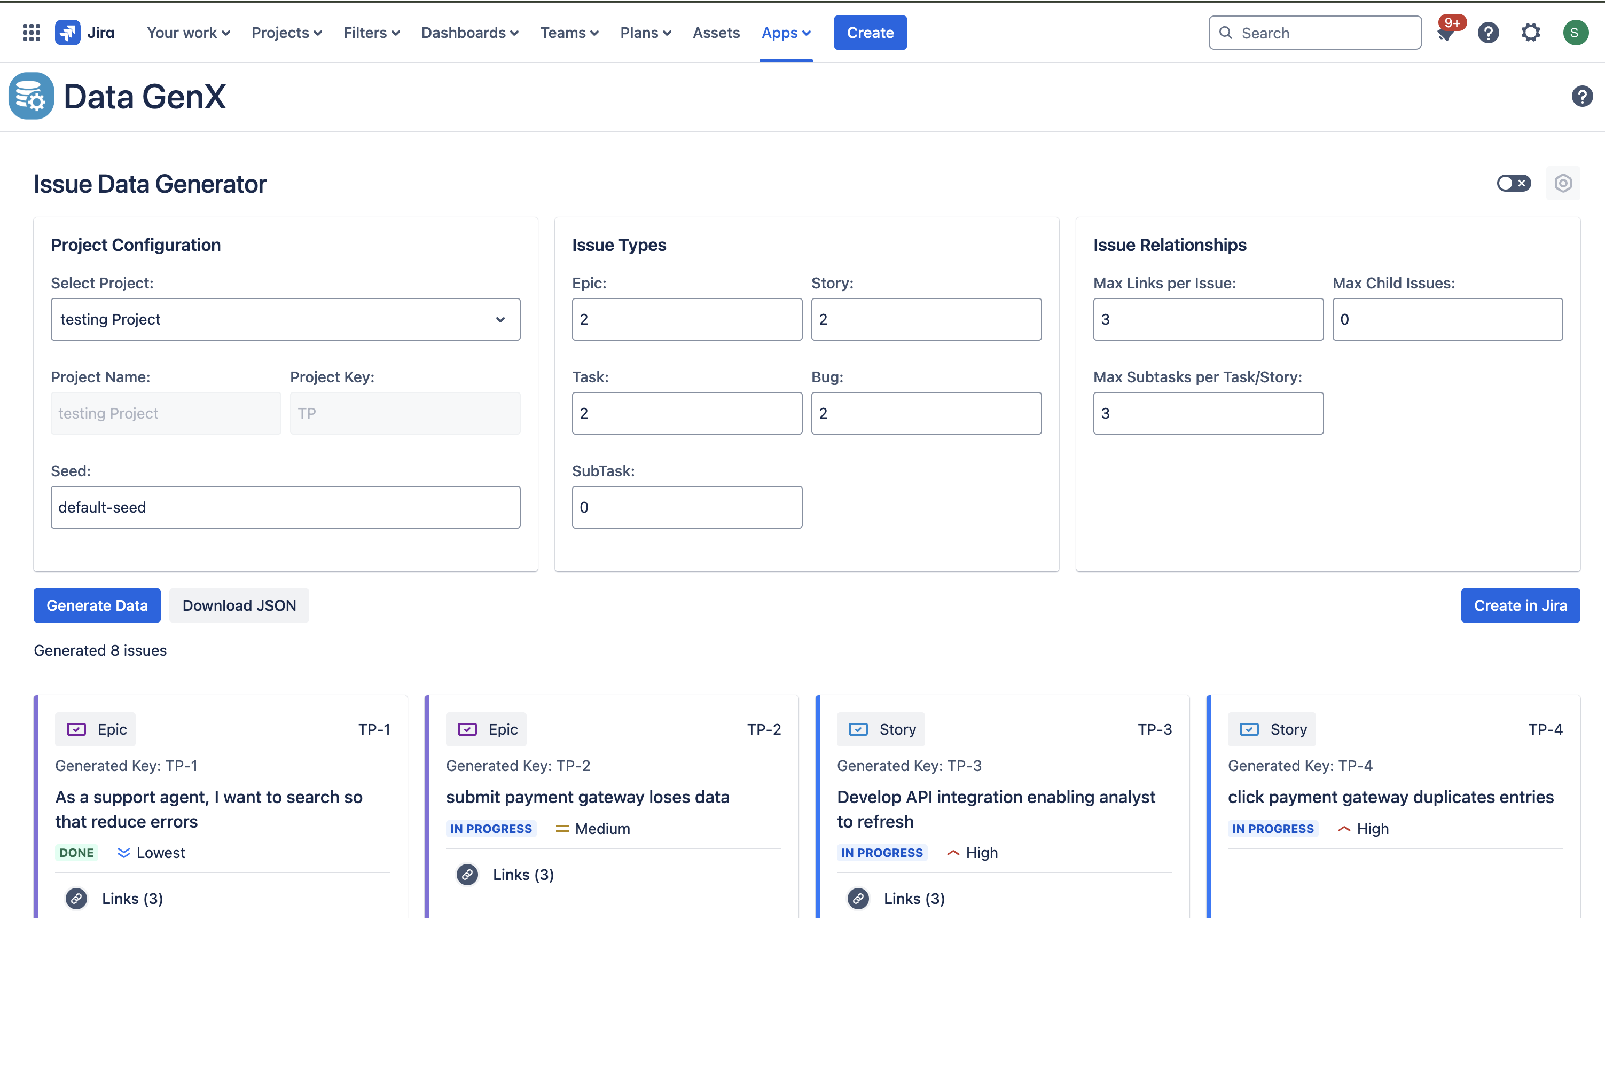
Task: Open the Issue Data Generator settings icon
Action: 1563,183
